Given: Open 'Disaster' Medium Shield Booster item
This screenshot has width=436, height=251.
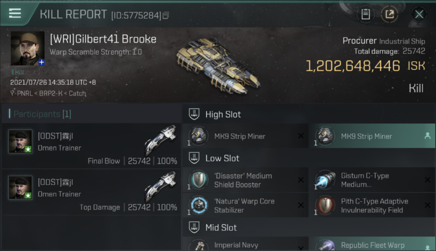Looking at the screenshot, I should [x=246, y=180].
